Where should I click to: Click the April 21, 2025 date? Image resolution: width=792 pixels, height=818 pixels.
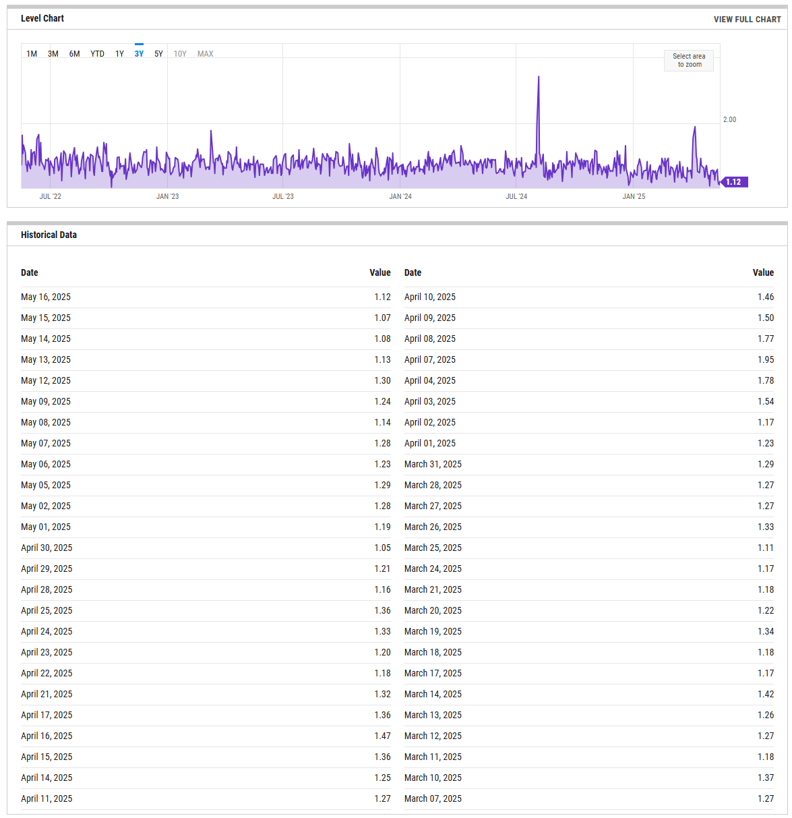(47, 695)
